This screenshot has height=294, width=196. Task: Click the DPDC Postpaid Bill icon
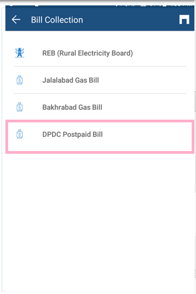[x=19, y=134]
